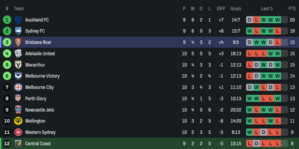Open the Newcastle Jets team link
Image resolution: width=299 pixels, height=149 pixels.
tap(39, 110)
